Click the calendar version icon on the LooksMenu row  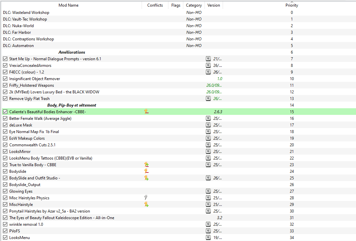pyautogui.click(x=208, y=237)
